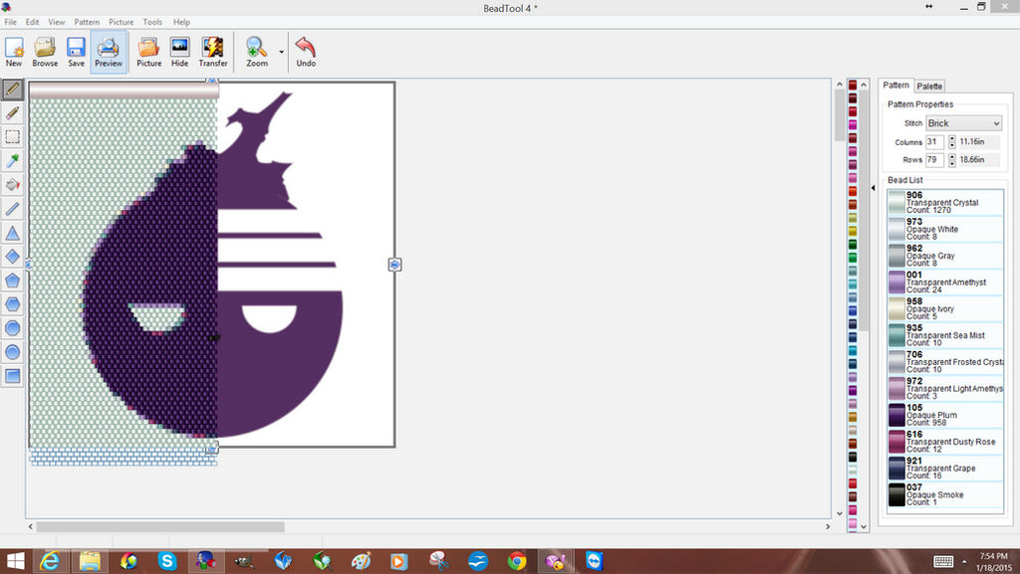This screenshot has height=574, width=1020.
Task: Pick the Eyedropper color picker tool
Action: pyautogui.click(x=12, y=161)
